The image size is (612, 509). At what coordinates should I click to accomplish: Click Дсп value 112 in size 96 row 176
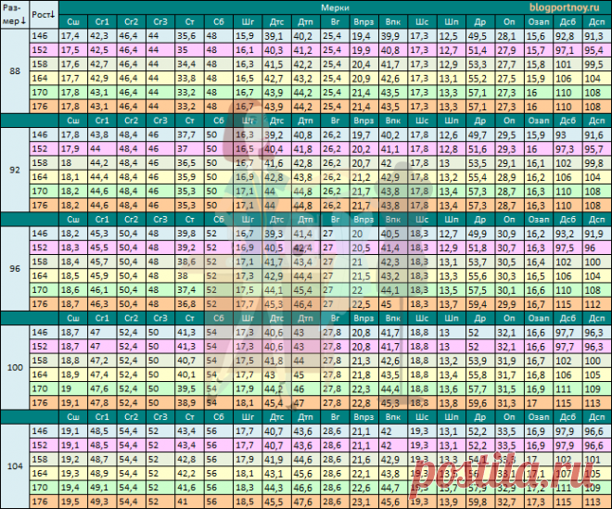tap(597, 304)
